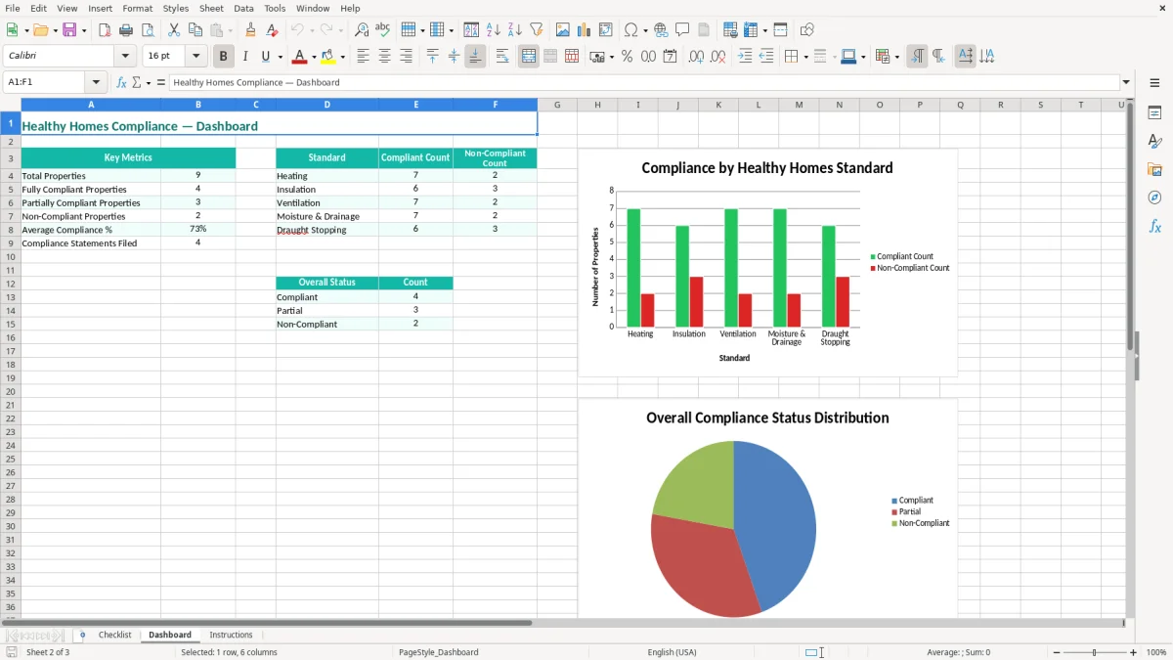Open the sidebar Styles panel
Image resolution: width=1173 pixels, height=660 pixels.
[x=1154, y=141]
